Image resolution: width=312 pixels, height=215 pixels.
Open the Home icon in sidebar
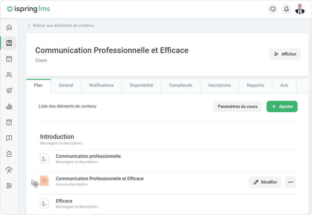[9, 27]
